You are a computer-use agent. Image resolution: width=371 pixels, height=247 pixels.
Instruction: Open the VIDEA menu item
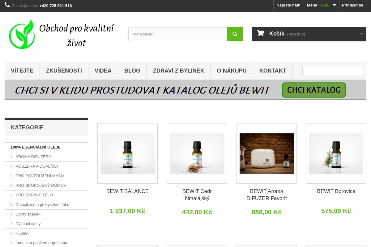pos(103,71)
